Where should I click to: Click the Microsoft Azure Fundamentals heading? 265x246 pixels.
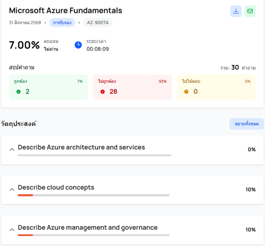66,11
